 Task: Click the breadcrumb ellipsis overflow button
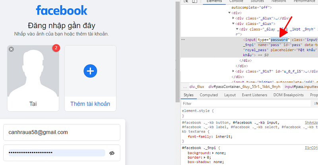[185, 87]
